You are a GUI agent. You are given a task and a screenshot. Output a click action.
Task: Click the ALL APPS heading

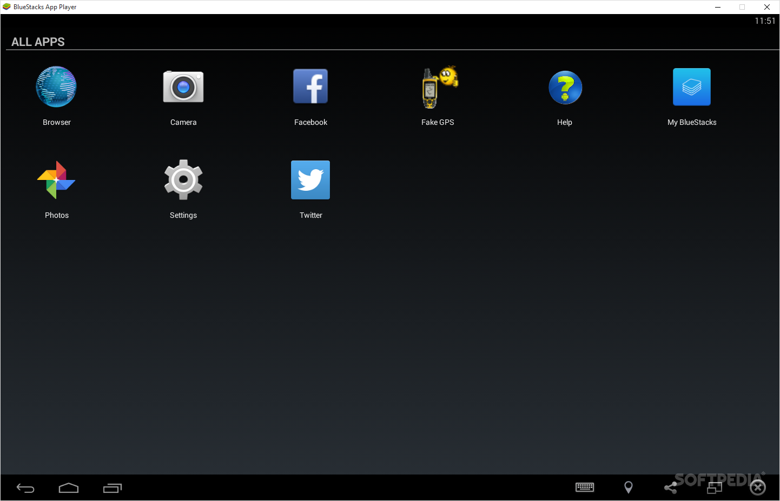click(x=38, y=42)
